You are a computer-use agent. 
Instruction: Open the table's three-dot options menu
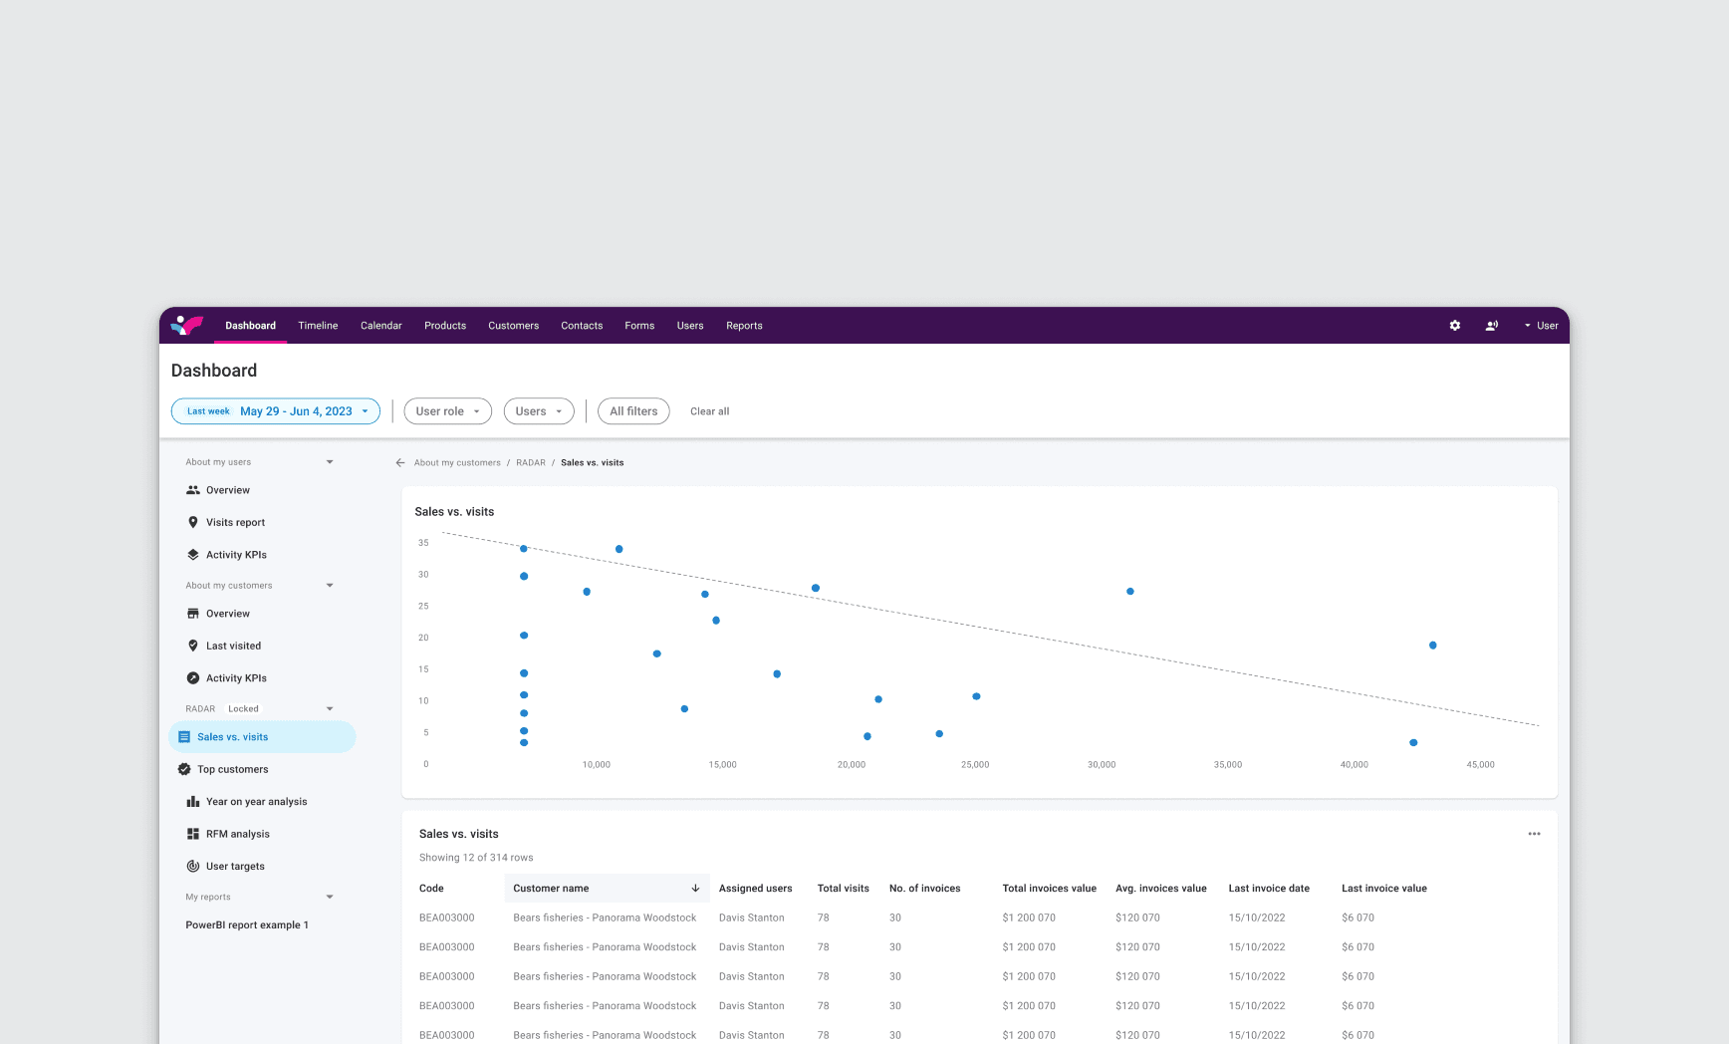(1534, 834)
